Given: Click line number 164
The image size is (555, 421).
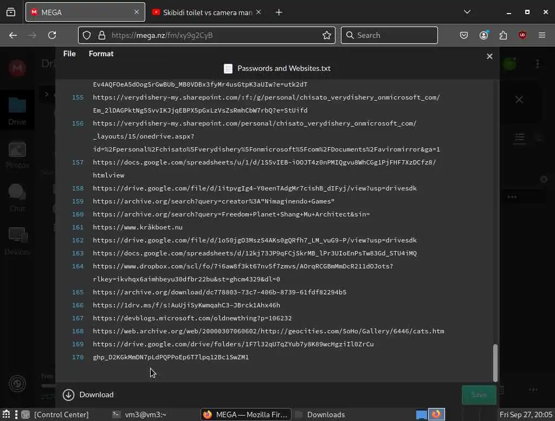Looking at the screenshot, I should (78, 266).
